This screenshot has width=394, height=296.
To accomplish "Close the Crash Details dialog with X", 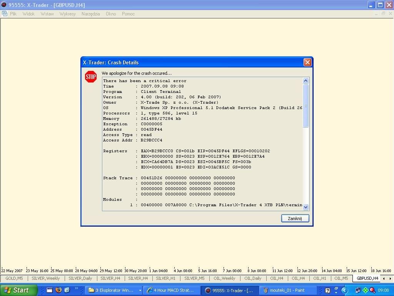I will (307, 62).
